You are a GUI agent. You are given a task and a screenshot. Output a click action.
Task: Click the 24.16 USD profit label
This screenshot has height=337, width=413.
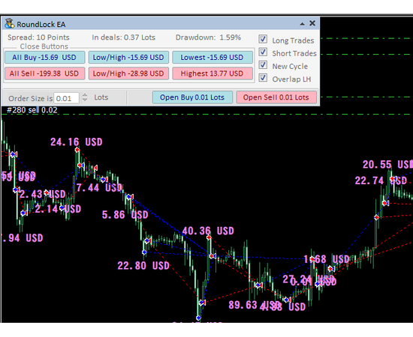point(77,142)
